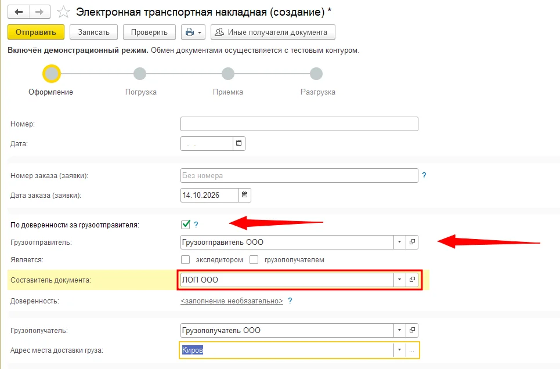This screenshot has height=369, width=560.
Task: Open calendar picker for Дата заказа (заявки)
Action: point(245,195)
